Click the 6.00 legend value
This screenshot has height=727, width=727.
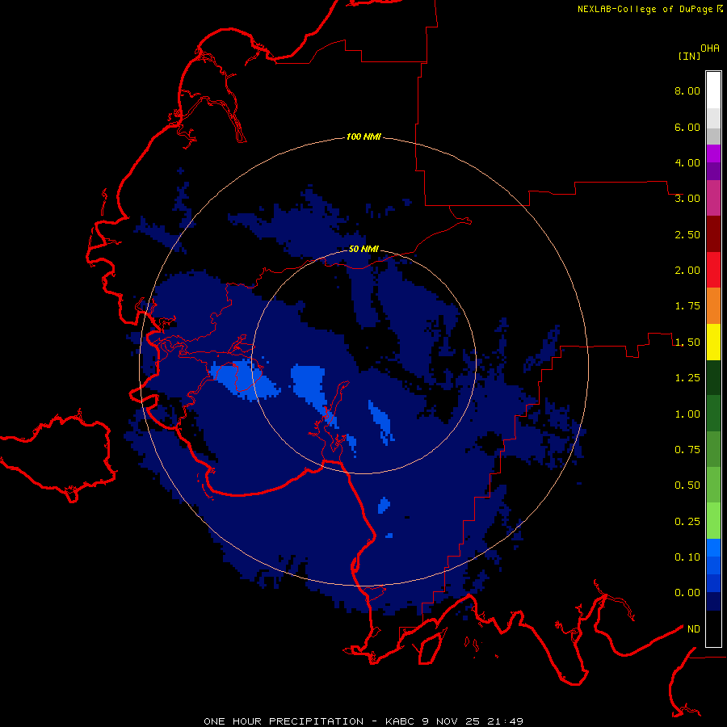pyautogui.click(x=687, y=127)
